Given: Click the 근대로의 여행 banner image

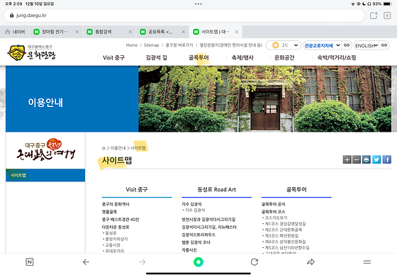Looking at the screenshot, I should point(45,149).
